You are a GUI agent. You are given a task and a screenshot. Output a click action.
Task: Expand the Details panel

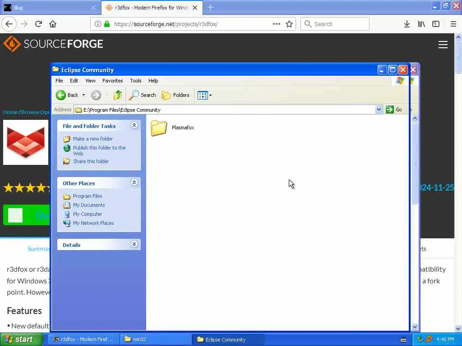pyautogui.click(x=134, y=244)
